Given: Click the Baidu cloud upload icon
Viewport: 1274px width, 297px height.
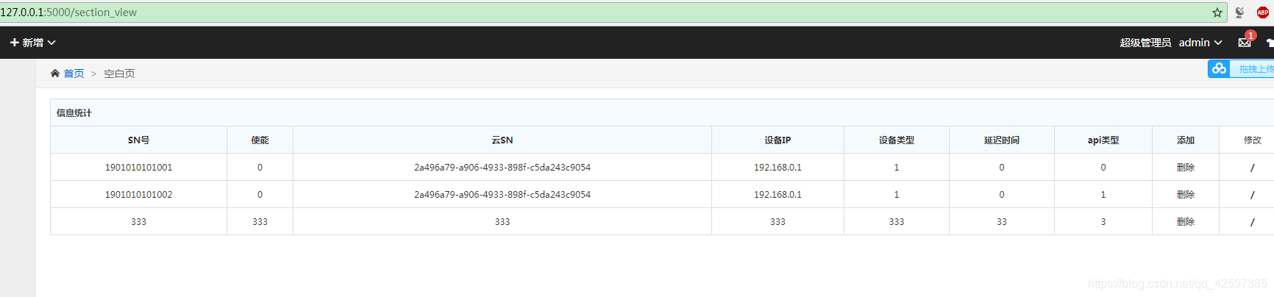Looking at the screenshot, I should coord(1219,68).
